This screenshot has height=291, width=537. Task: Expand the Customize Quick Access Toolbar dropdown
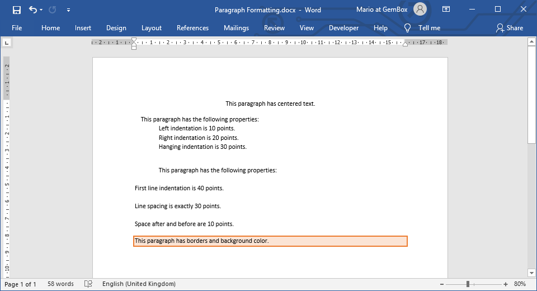point(68,10)
